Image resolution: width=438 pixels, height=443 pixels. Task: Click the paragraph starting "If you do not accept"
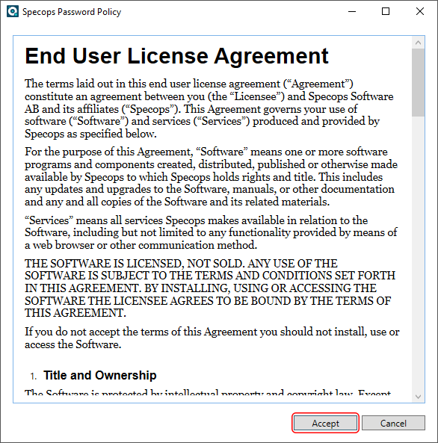212,338
